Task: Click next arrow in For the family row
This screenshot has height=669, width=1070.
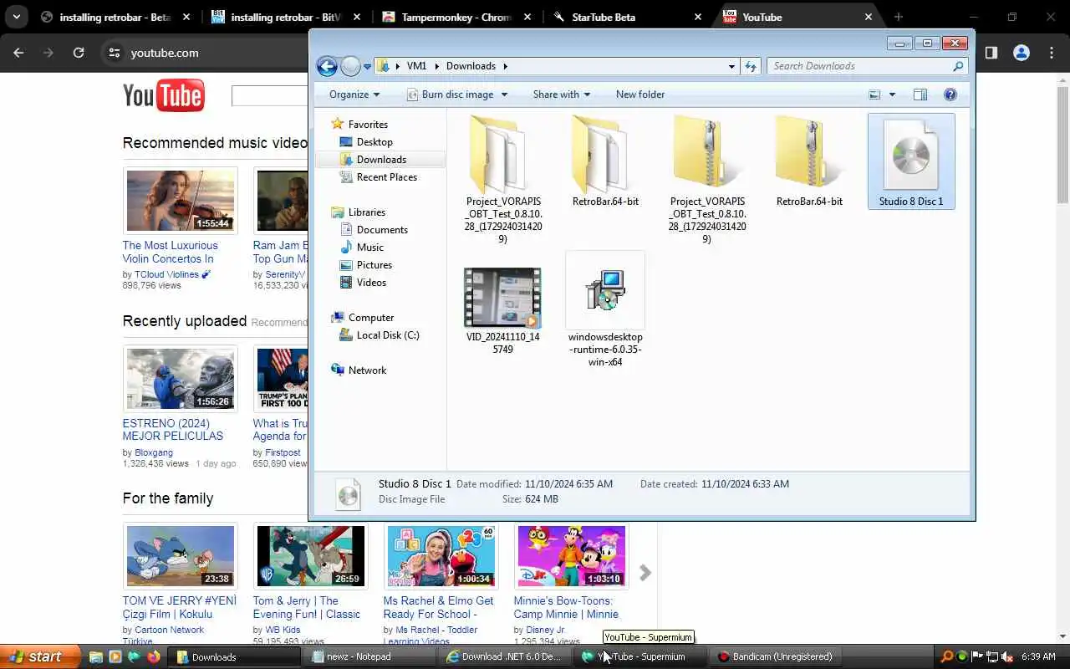Action: click(645, 573)
